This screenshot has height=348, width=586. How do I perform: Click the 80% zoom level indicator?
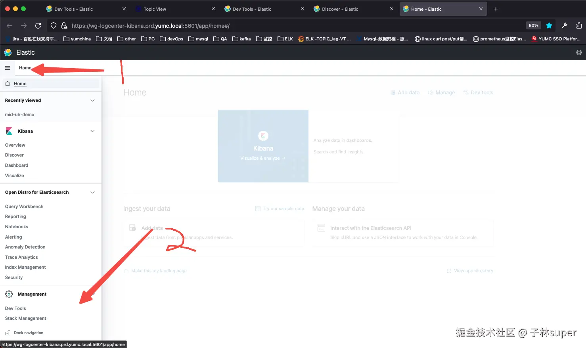(x=533, y=25)
